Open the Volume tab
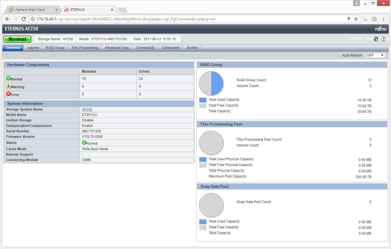The image size is (391, 249). 33,47
